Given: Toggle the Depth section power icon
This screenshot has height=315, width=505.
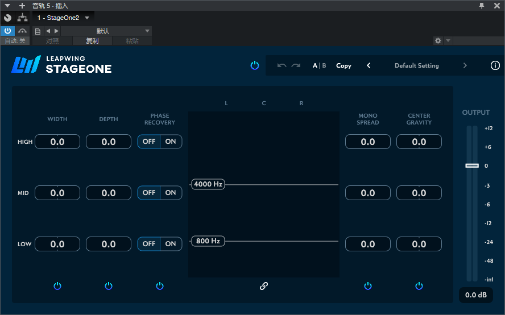Looking at the screenshot, I should [109, 285].
